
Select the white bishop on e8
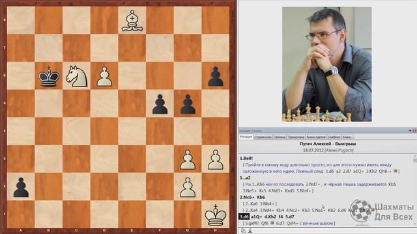[x=132, y=21]
